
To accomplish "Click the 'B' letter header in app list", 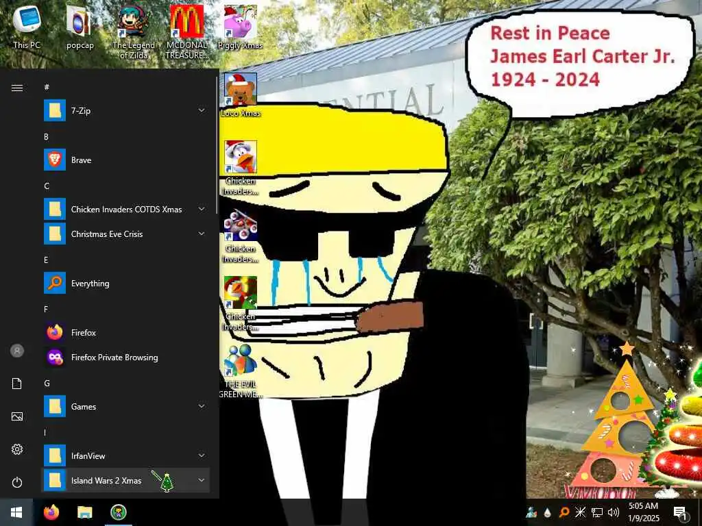I will [x=46, y=136].
